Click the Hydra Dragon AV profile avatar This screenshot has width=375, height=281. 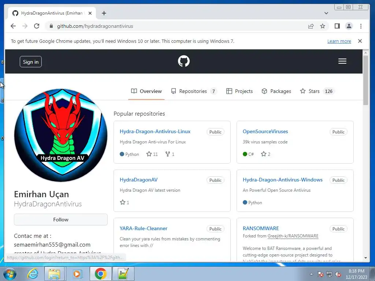coord(61,135)
